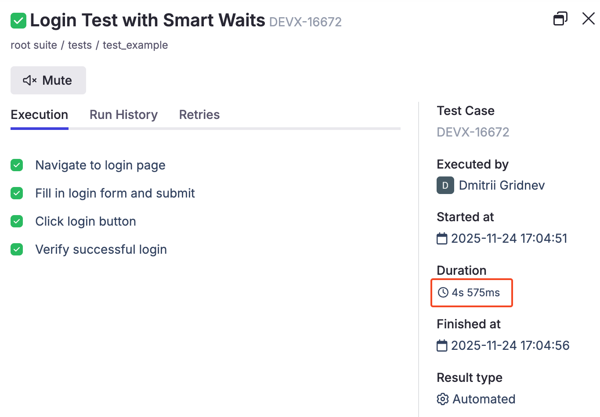Viewport: 600px width, 417px height.
Task: Click green check for Fill in login form
Action: [17, 193]
